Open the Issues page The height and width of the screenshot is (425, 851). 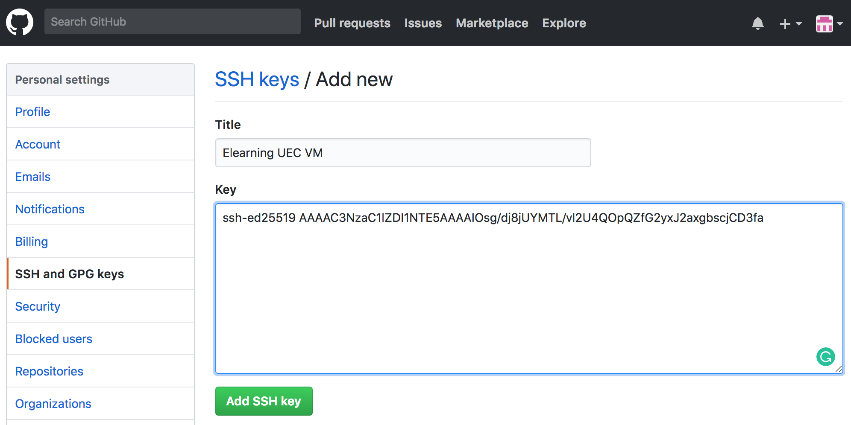[x=423, y=23]
